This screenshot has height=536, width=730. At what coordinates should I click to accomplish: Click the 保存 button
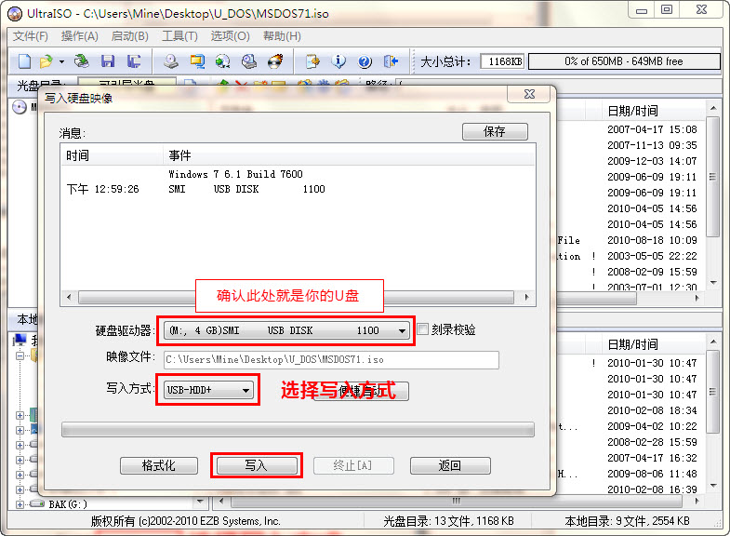coord(495,131)
